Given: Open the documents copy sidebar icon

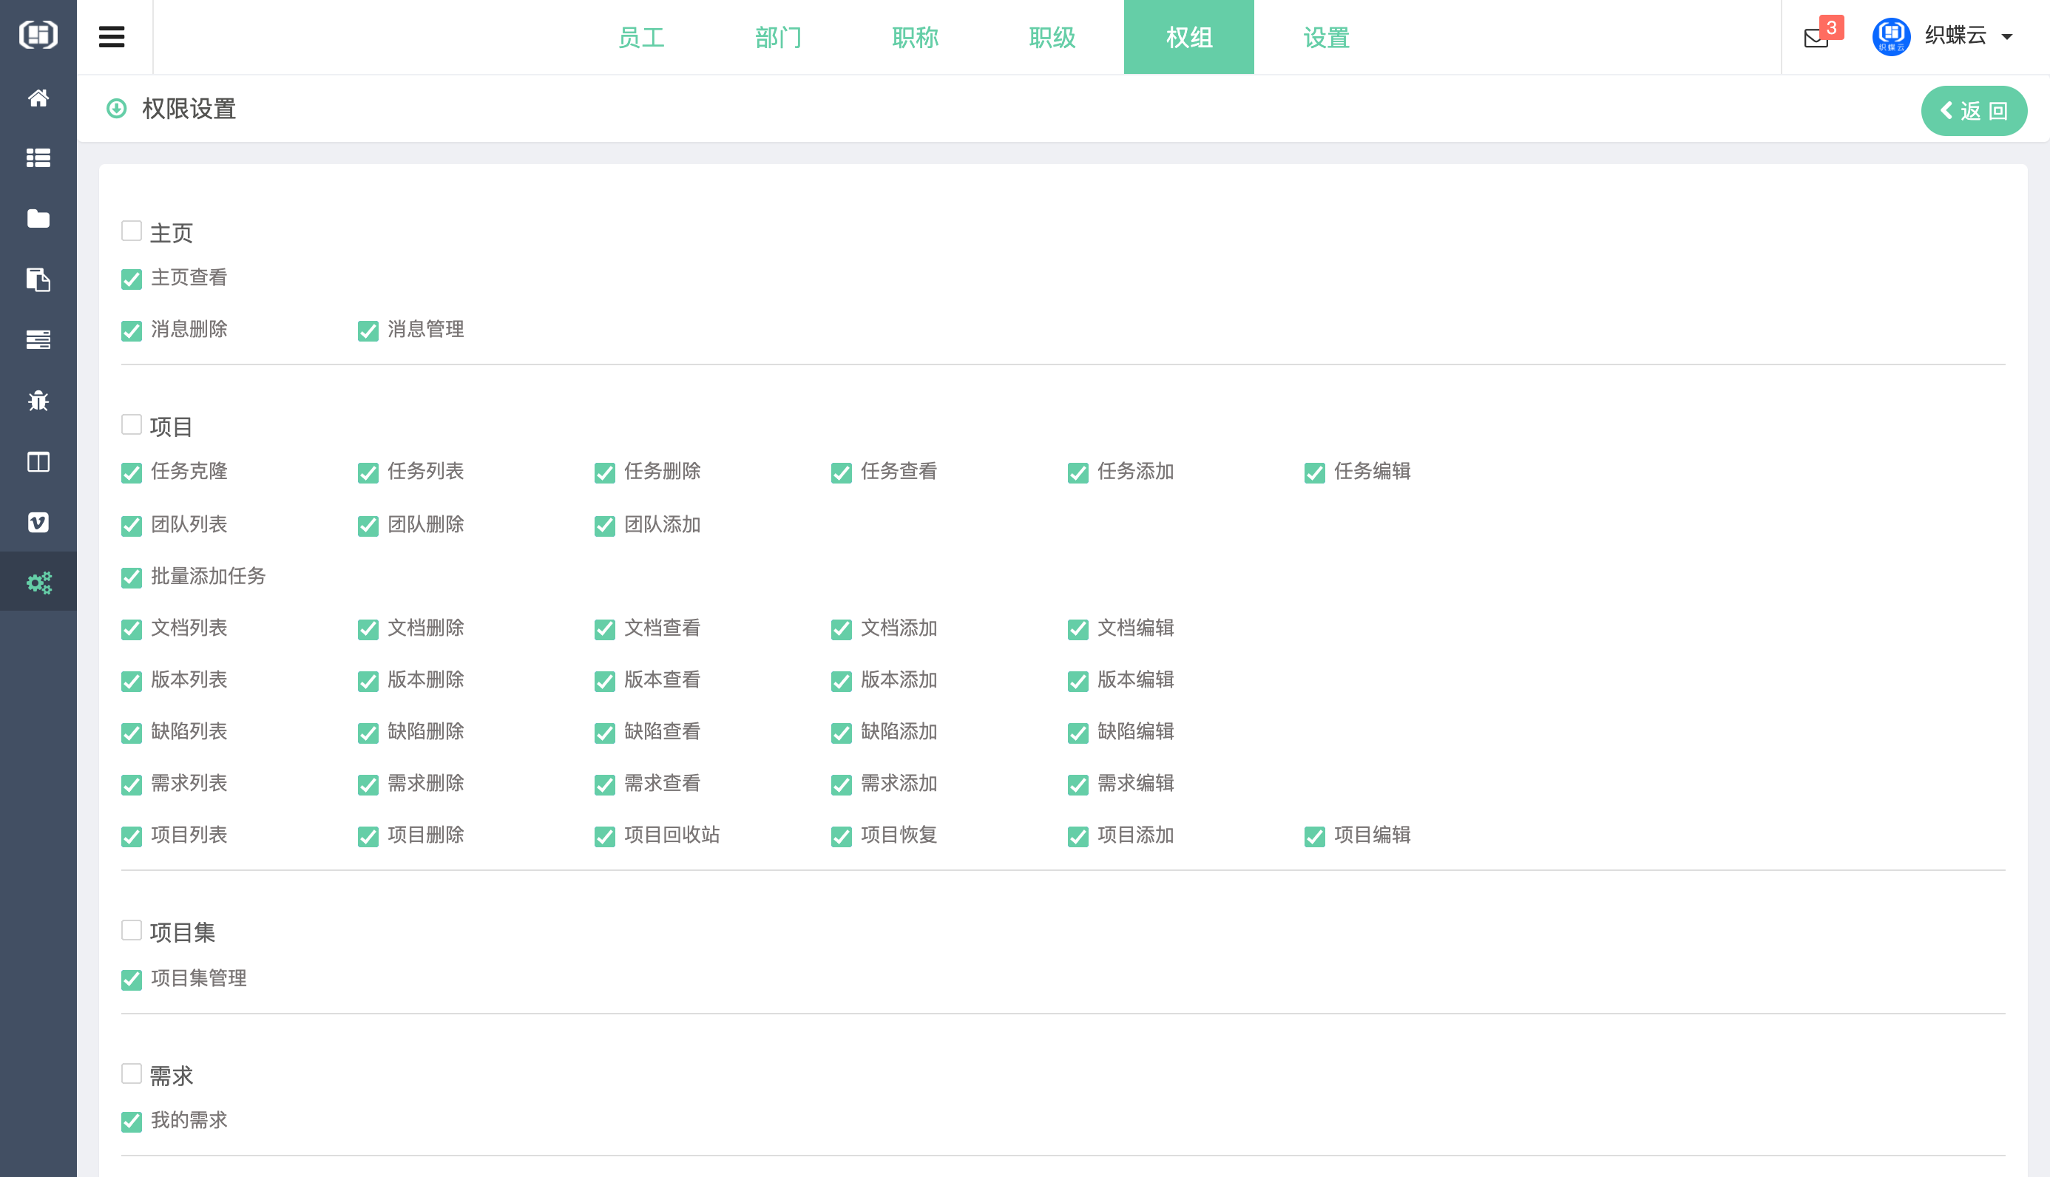Looking at the screenshot, I should tap(38, 279).
